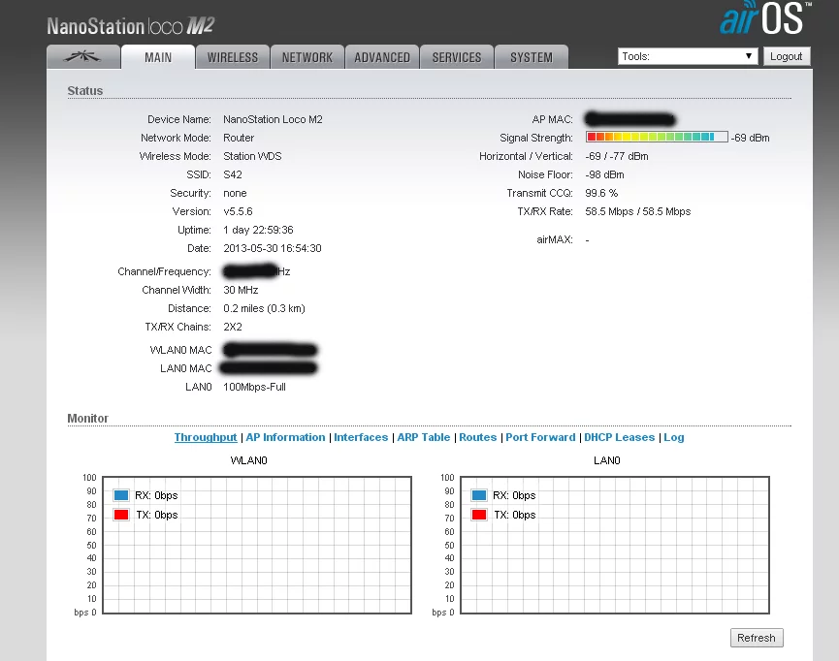Screen dimensions: 839x661
Task: Open the SYSTEM tab
Action: tap(532, 57)
